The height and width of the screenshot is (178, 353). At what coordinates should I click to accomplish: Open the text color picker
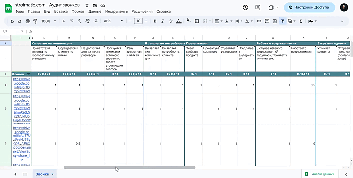[x=179, y=21]
